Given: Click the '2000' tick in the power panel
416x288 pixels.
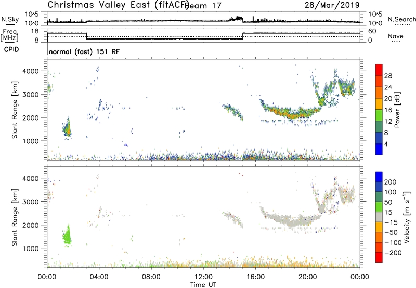Looking at the screenshot, I should 31,117.
